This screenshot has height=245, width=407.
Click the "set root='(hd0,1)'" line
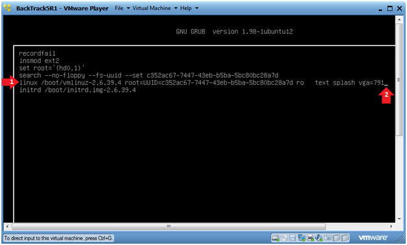click(52, 68)
